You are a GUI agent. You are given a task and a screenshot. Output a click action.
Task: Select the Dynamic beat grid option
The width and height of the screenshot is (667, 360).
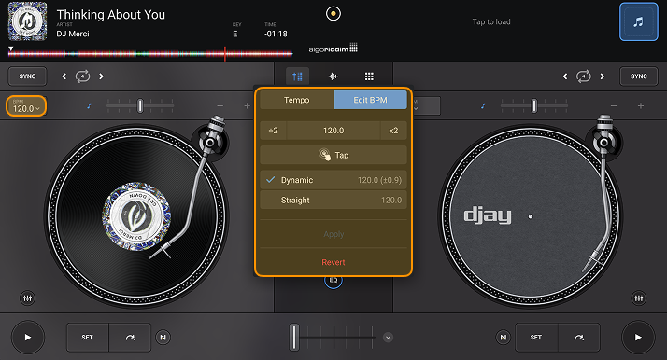tap(333, 180)
